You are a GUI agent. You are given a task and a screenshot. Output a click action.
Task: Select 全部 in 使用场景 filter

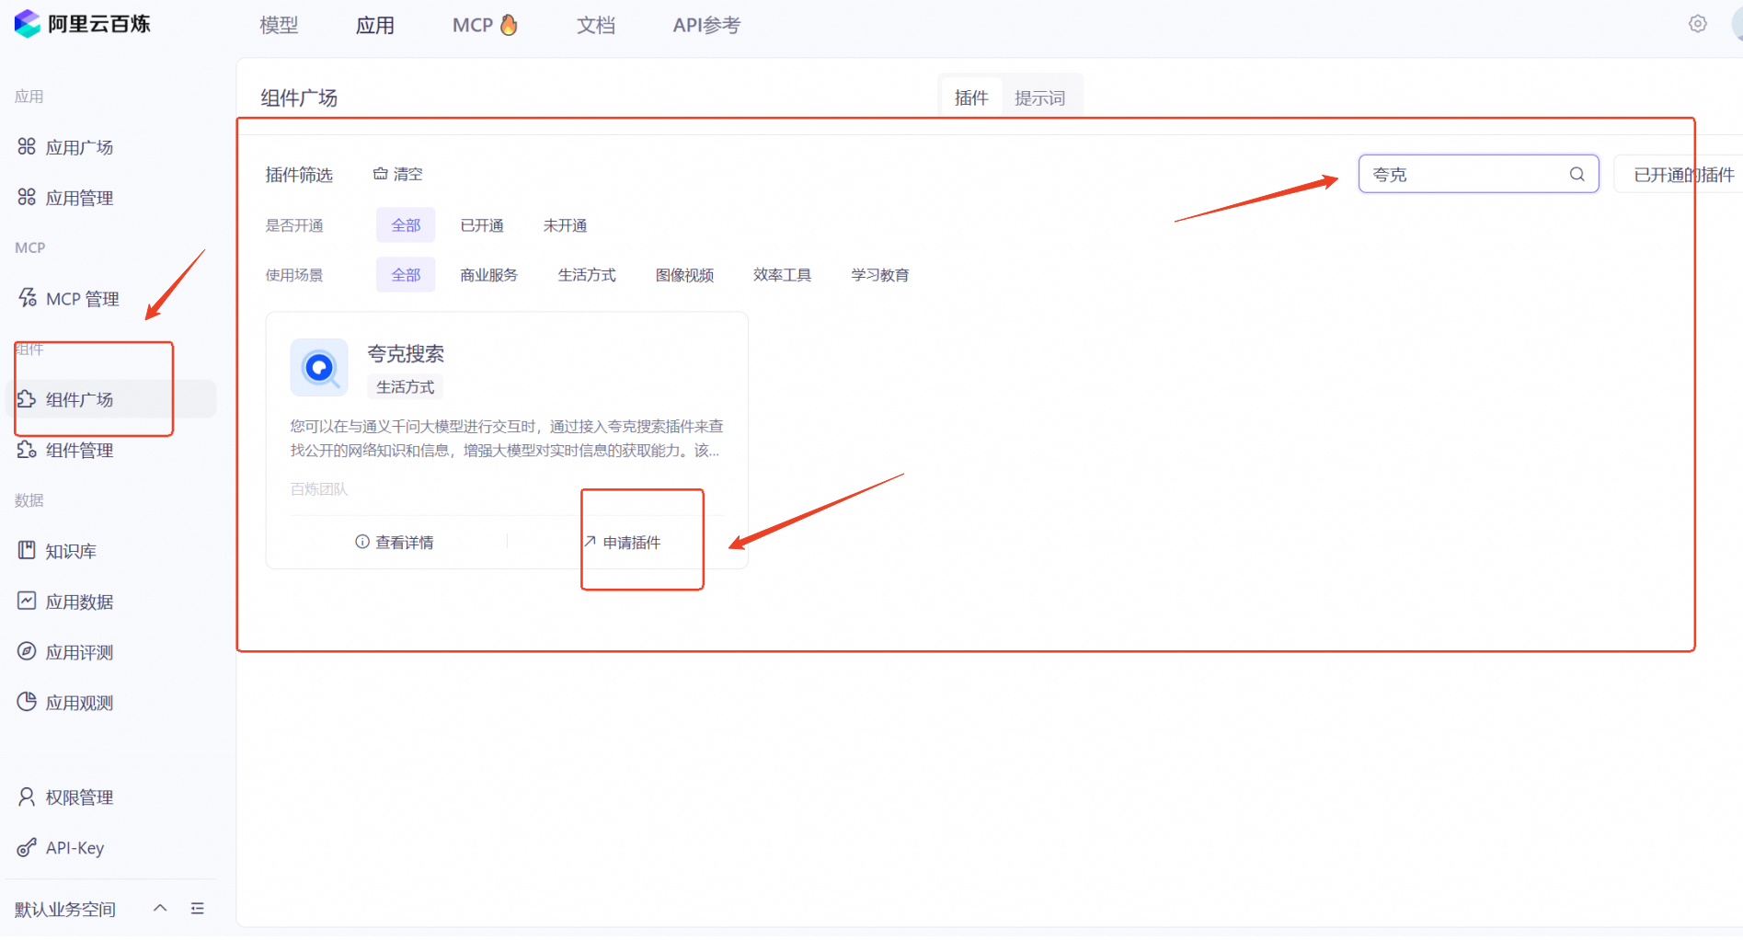[x=406, y=275]
